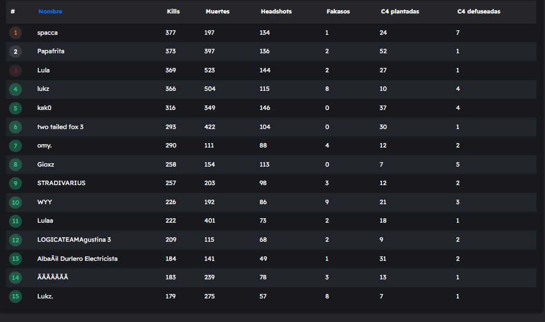This screenshot has width=545, height=322.
Task: Click the Muertes column header
Action: coord(217,12)
